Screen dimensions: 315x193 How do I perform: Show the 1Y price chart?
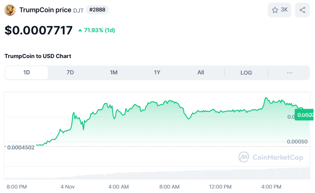157,72
